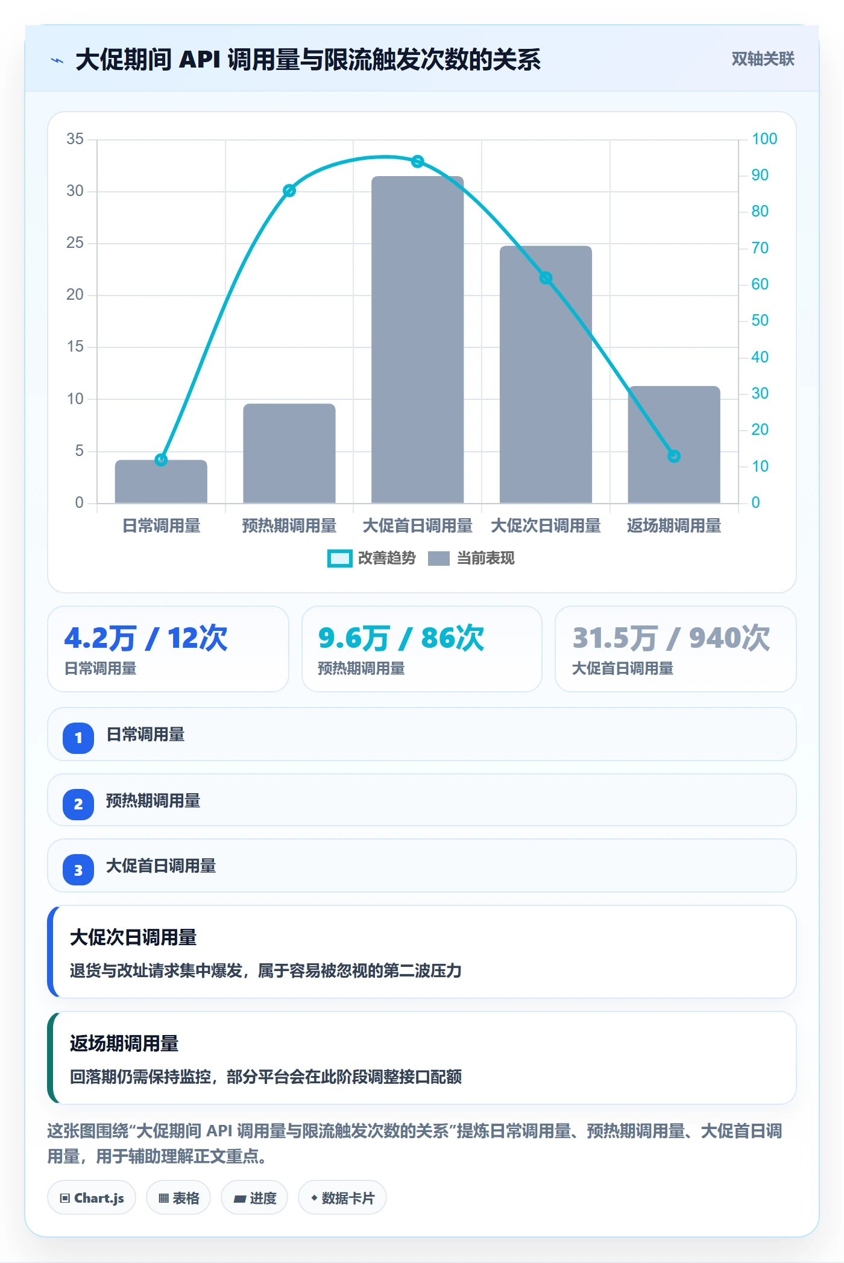Click the text 退货与改址请求集中爆发

[156, 970]
